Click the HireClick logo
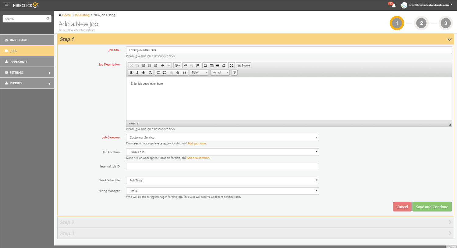 26,5
